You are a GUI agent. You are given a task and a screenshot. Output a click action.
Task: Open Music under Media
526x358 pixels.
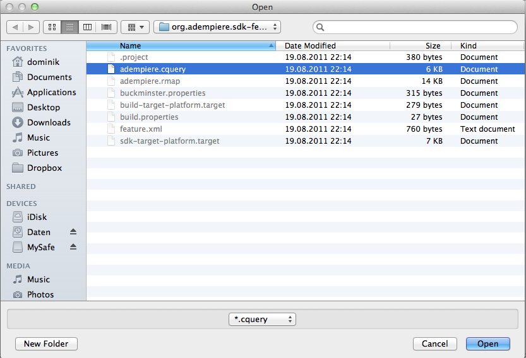pos(31,279)
